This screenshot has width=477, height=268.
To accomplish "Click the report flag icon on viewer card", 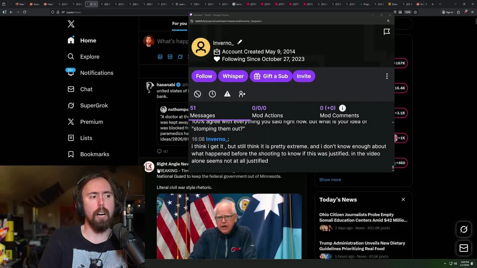I will (x=387, y=32).
